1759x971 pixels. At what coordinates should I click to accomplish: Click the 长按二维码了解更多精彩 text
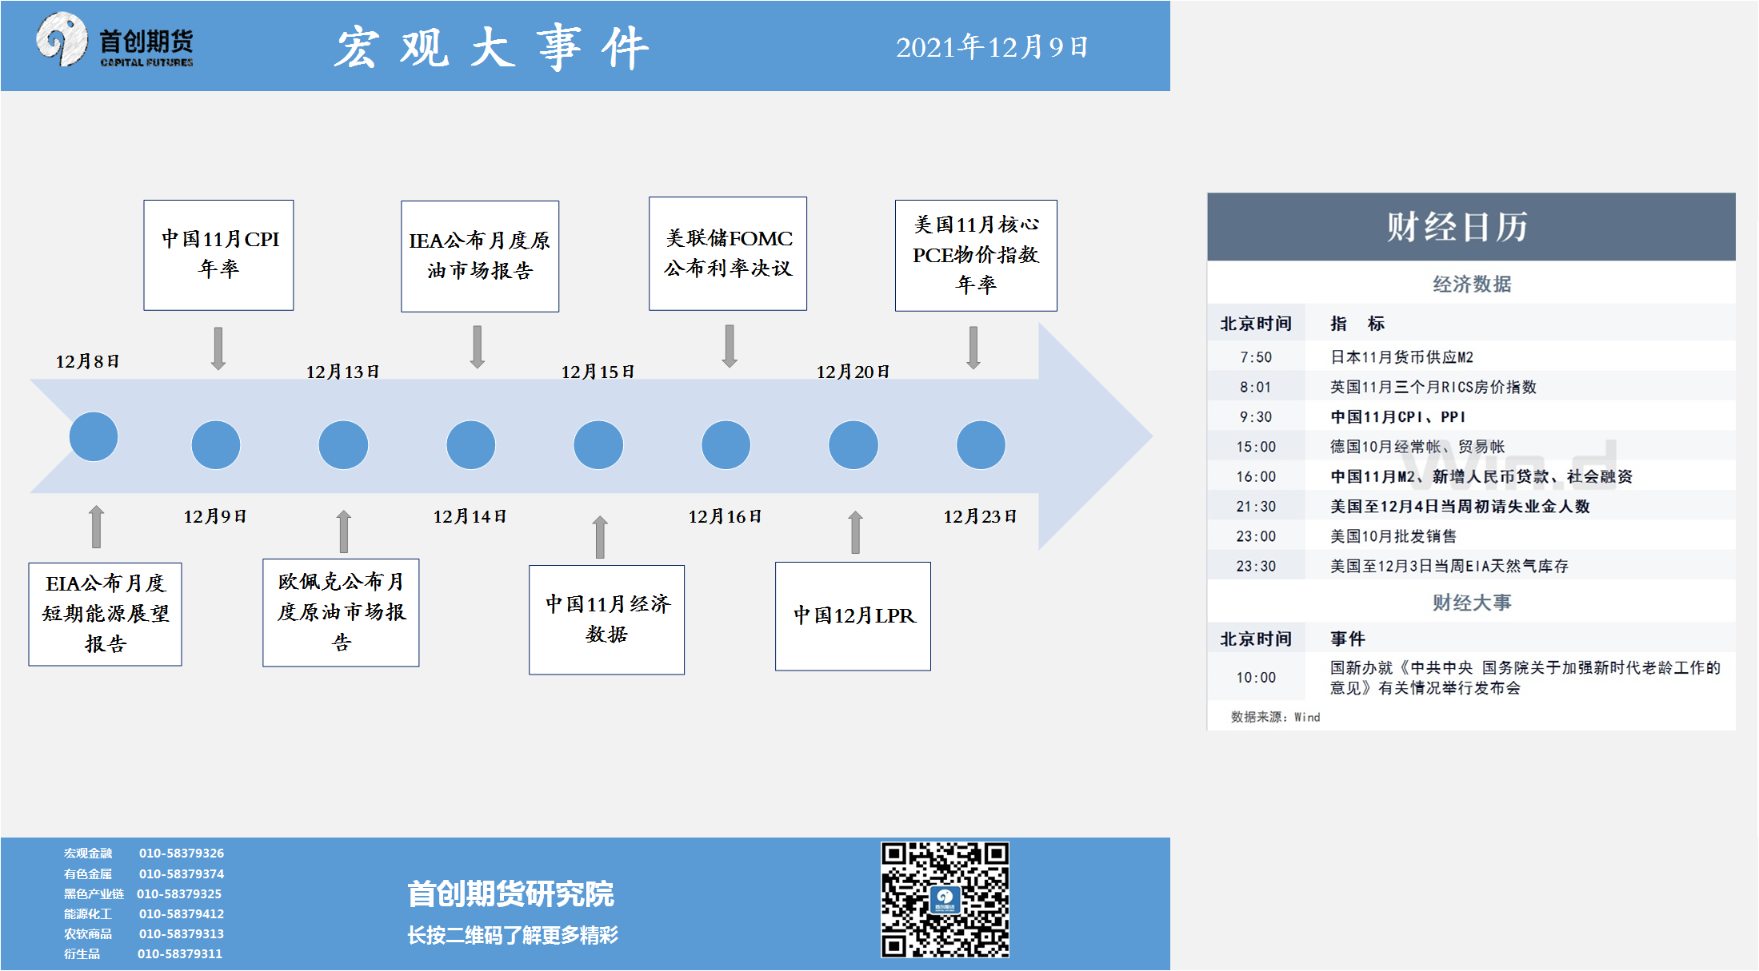(x=513, y=935)
